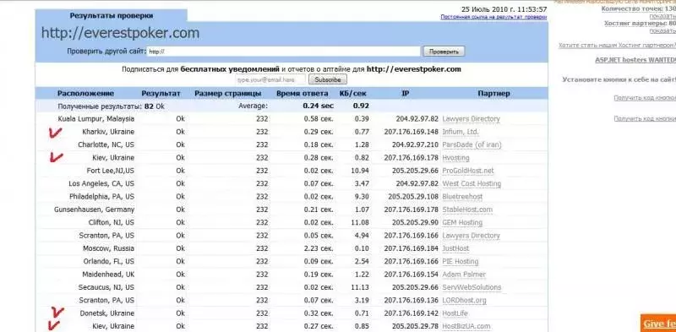Viewport: 676px width, 332px height.
Task: Open the HostLife partner link
Action: [455, 313]
